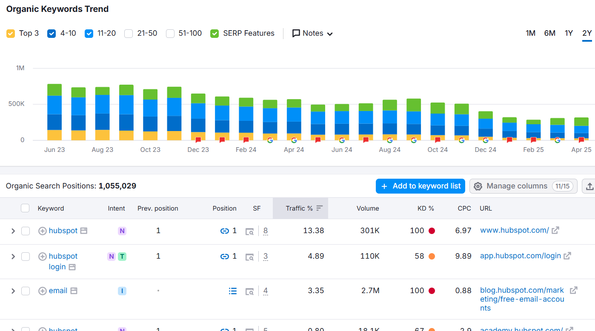The width and height of the screenshot is (595, 331).
Task: Select the 1Y time range
Action: [x=569, y=33]
